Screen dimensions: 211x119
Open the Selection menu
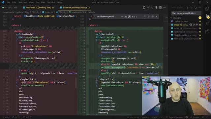point(22,2)
